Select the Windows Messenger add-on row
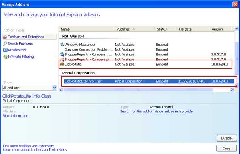 (147, 45)
